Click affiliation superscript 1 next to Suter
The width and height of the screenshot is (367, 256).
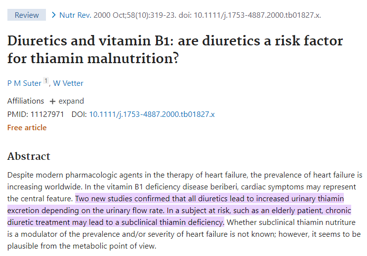pos(46,81)
